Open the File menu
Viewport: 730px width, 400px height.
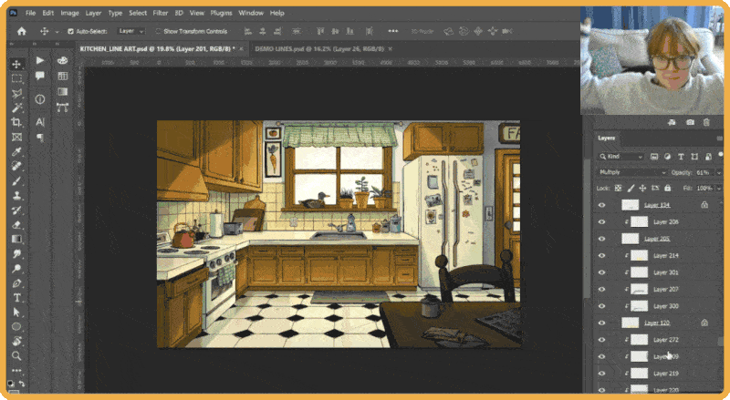coord(30,13)
